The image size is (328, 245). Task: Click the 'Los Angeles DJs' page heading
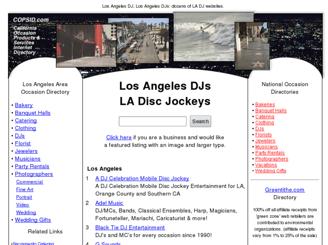[x=165, y=86]
